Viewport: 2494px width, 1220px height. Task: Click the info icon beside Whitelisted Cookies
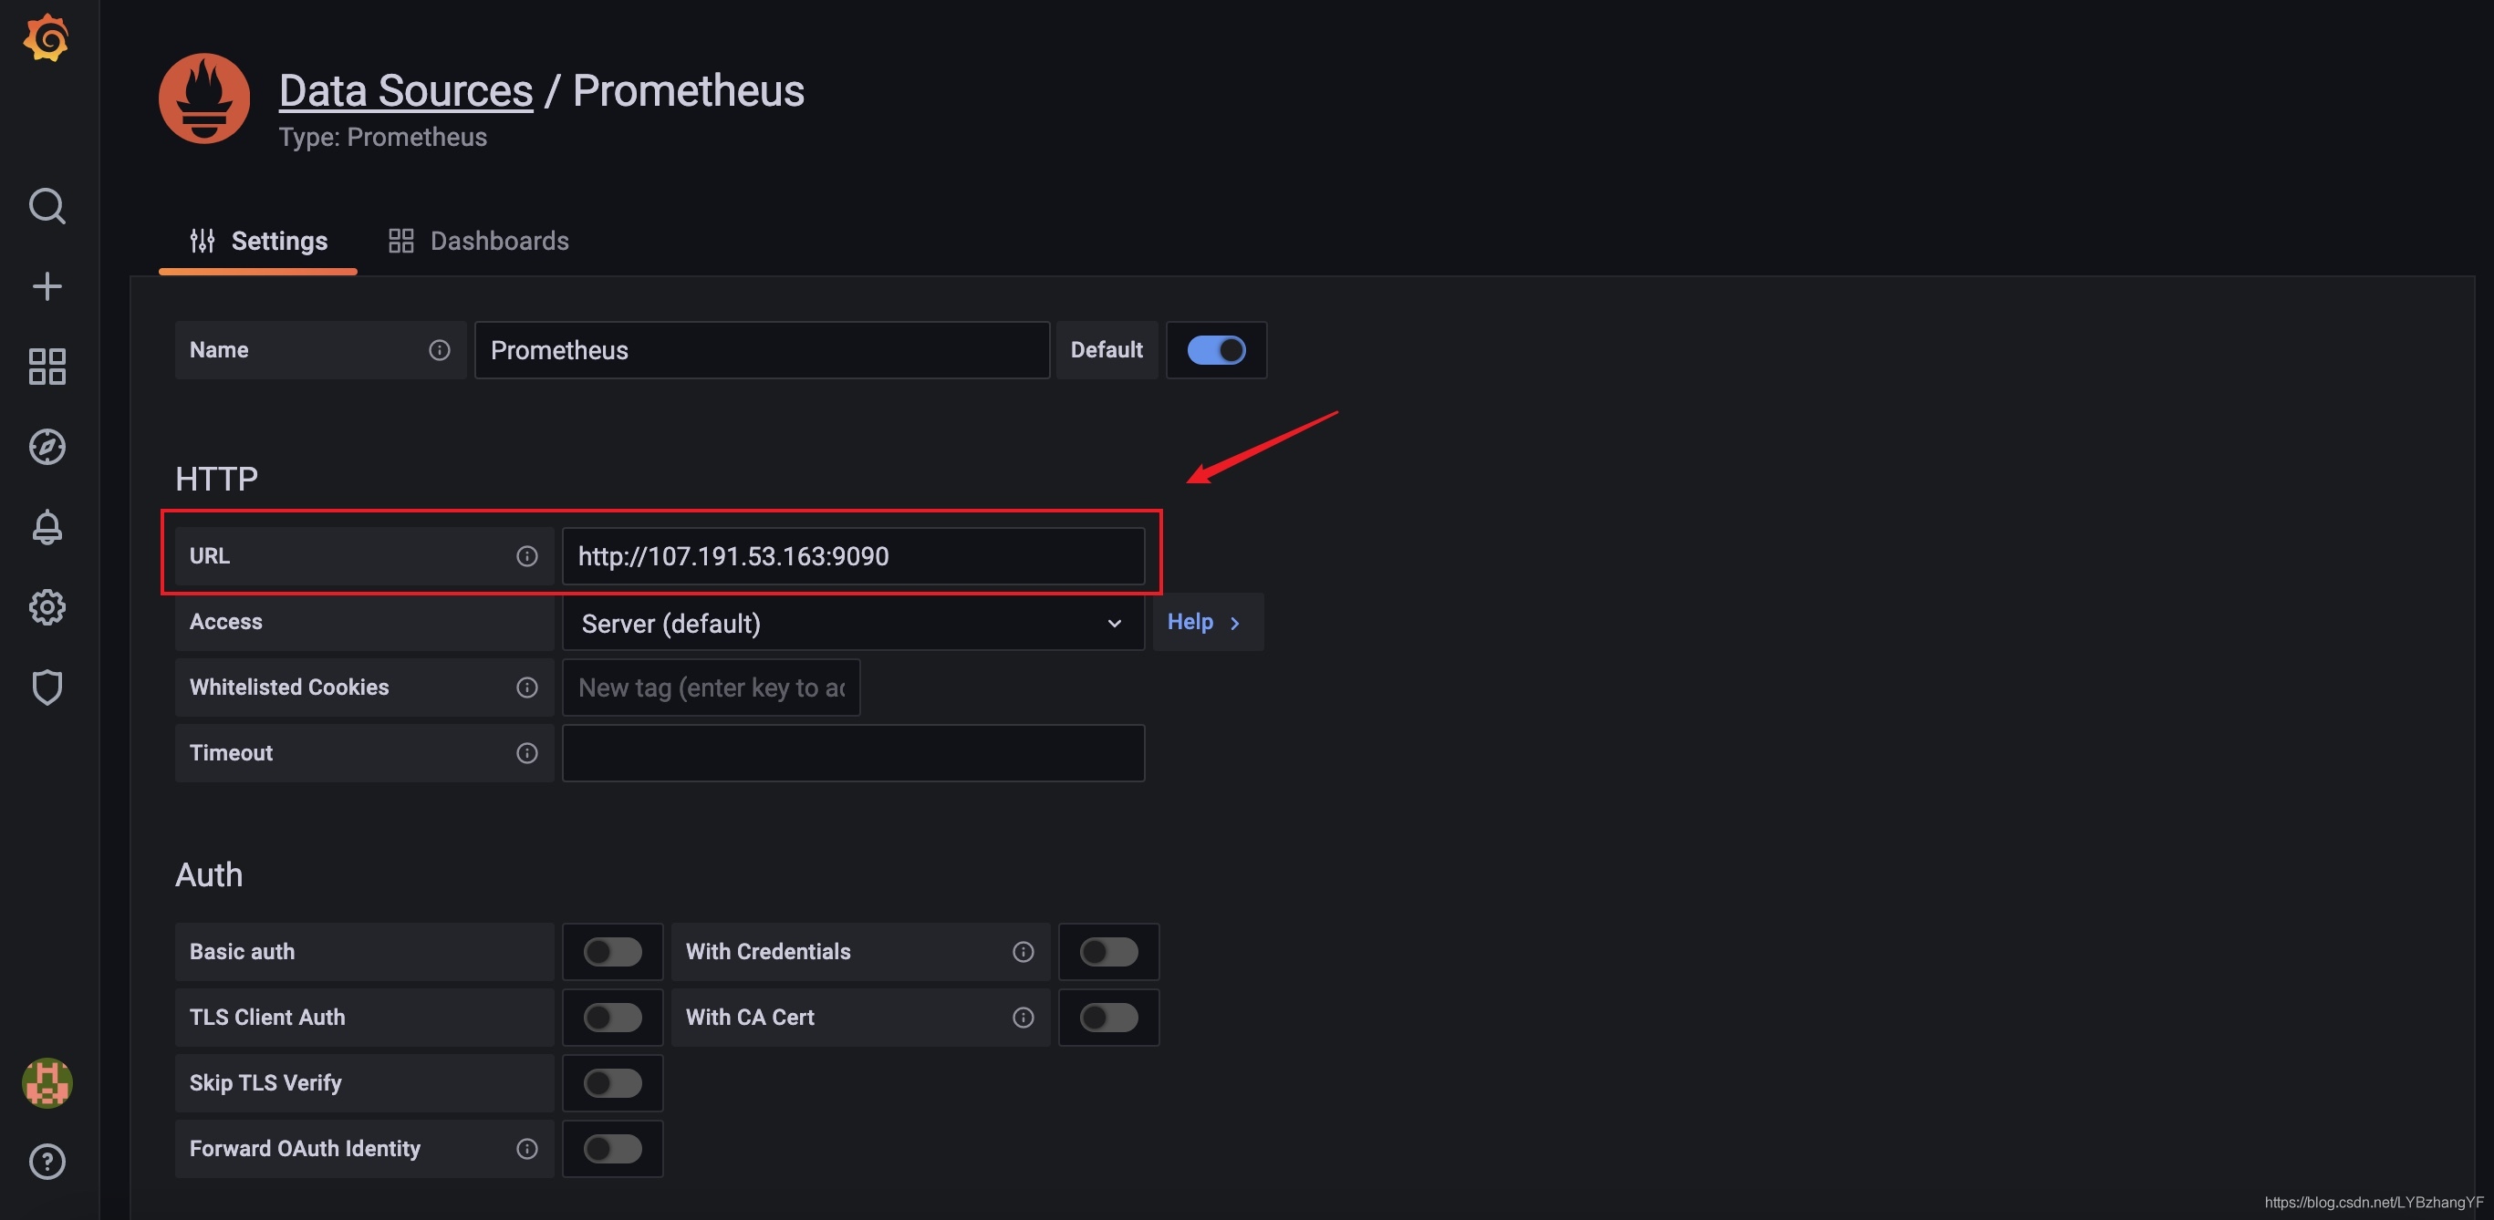[x=526, y=688]
